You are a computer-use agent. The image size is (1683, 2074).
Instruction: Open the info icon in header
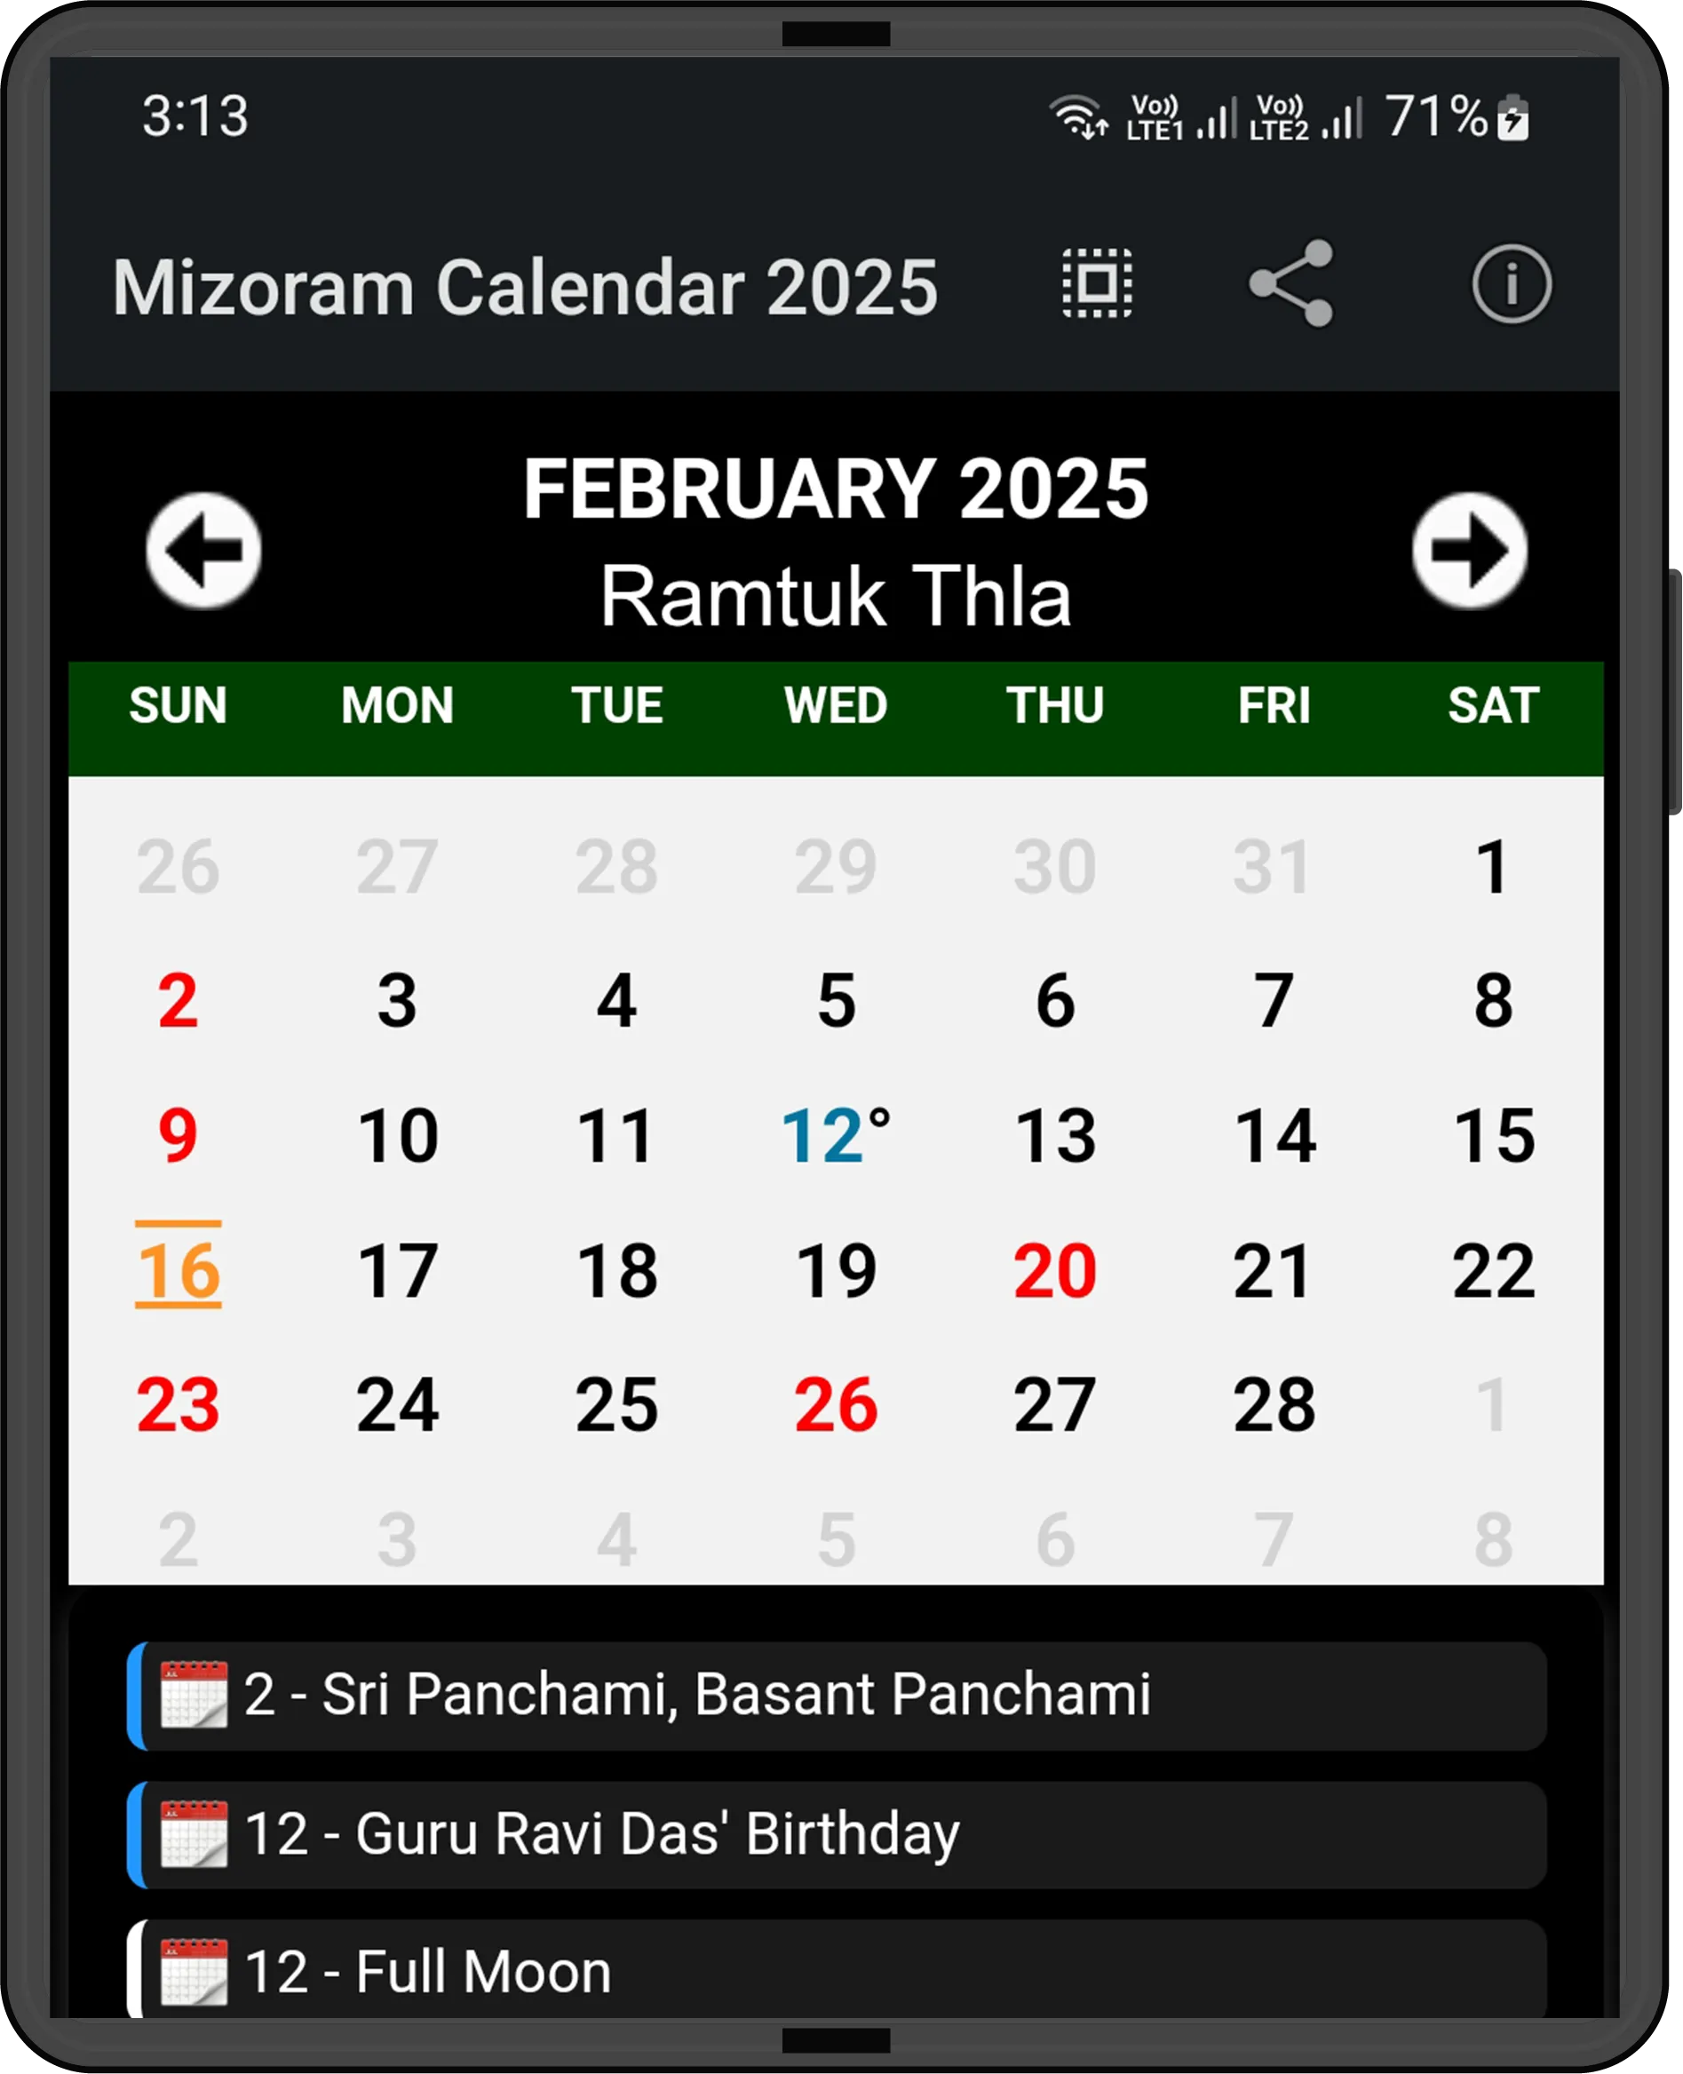click(x=1511, y=284)
